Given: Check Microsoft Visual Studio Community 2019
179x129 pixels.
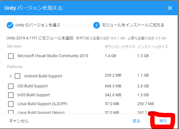Looking at the screenshot, I should (11, 56).
